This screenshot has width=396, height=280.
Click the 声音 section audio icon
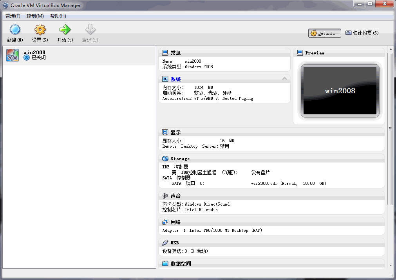164,195
